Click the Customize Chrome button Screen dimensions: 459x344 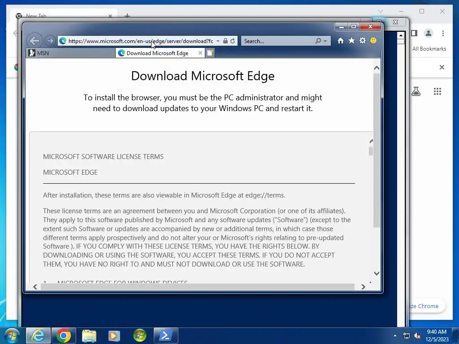pyautogui.click(x=427, y=306)
